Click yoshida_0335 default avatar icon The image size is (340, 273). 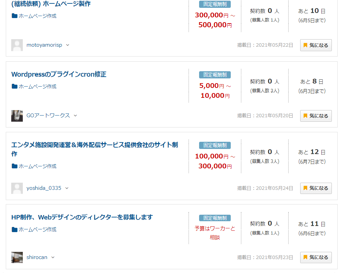tap(17, 188)
